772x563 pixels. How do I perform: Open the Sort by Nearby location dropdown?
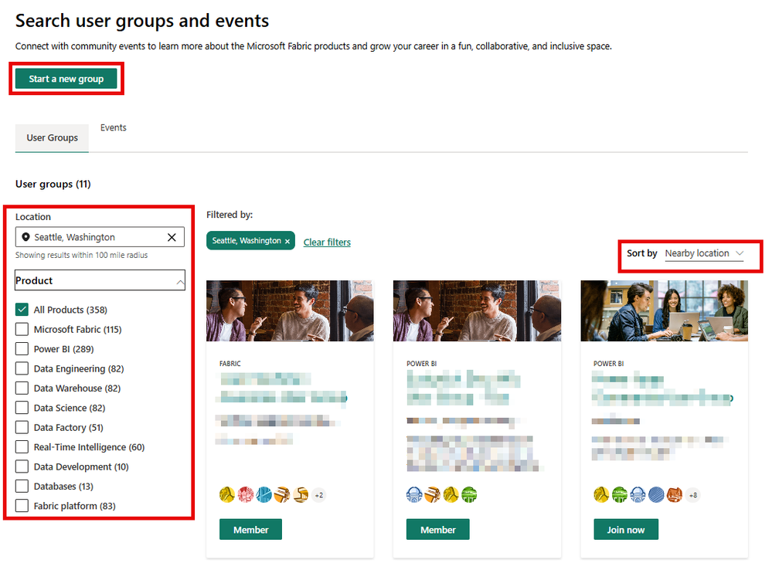coord(704,253)
